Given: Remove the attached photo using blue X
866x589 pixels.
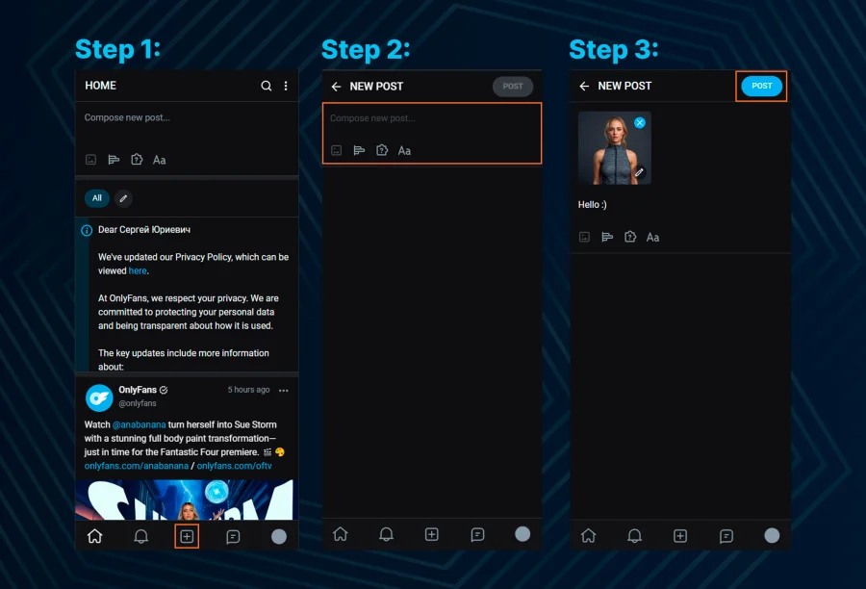Looking at the screenshot, I should 640,123.
